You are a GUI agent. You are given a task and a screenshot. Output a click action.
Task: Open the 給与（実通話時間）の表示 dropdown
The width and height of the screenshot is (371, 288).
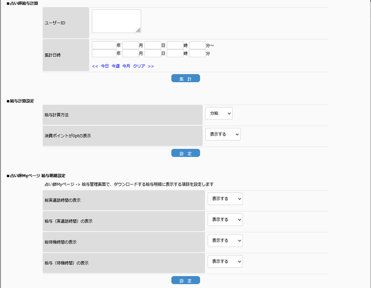pos(225,220)
